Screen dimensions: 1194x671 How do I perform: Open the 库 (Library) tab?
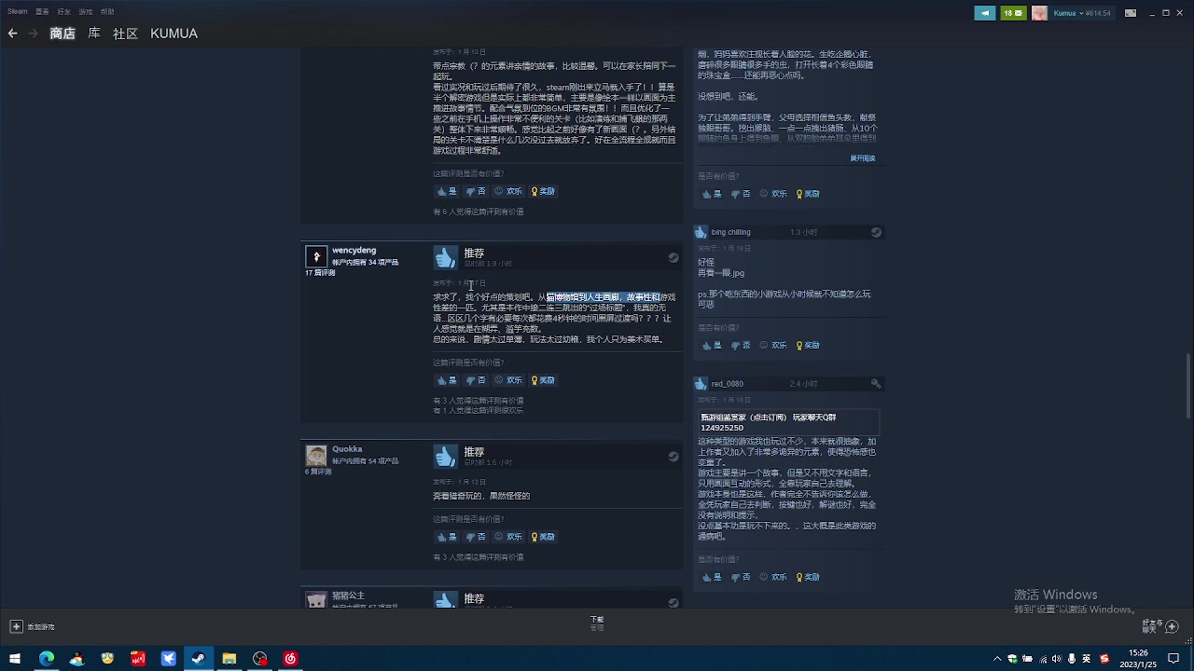point(94,34)
